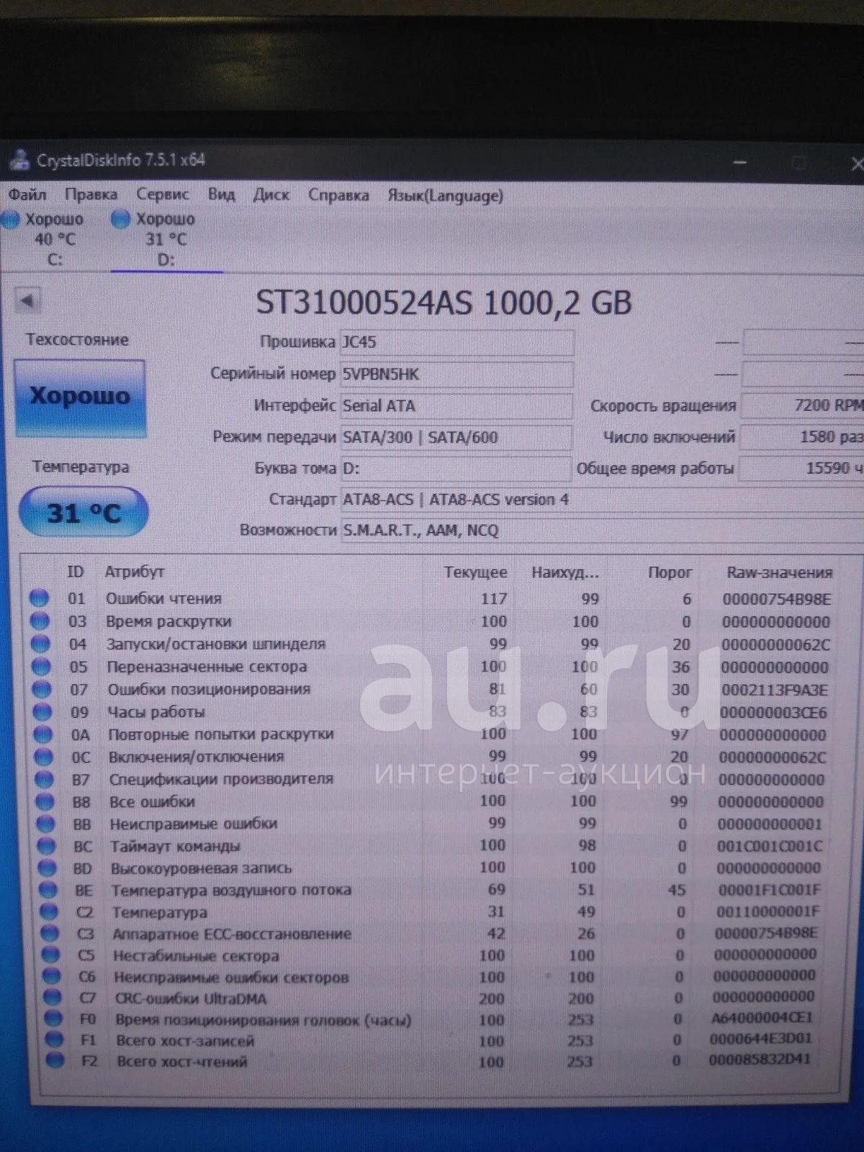The width and height of the screenshot is (864, 1152).
Task: Click status circle for 0A Повторные попытки раскрутки
Action: click(42, 734)
